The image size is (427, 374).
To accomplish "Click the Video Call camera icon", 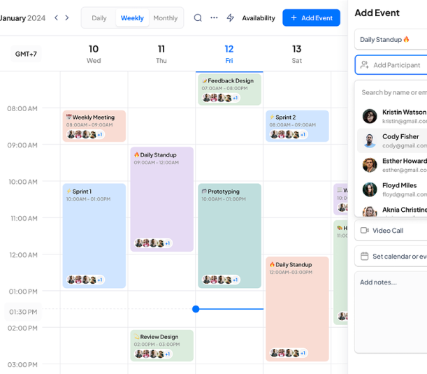I will [x=364, y=231].
